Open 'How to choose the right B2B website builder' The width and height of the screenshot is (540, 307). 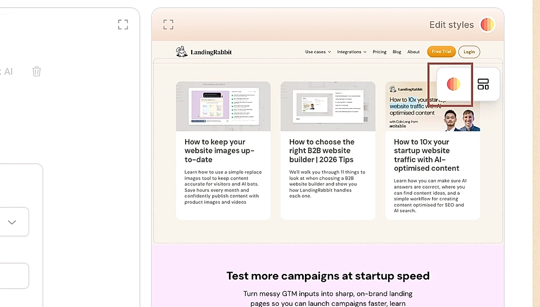tap(322, 150)
